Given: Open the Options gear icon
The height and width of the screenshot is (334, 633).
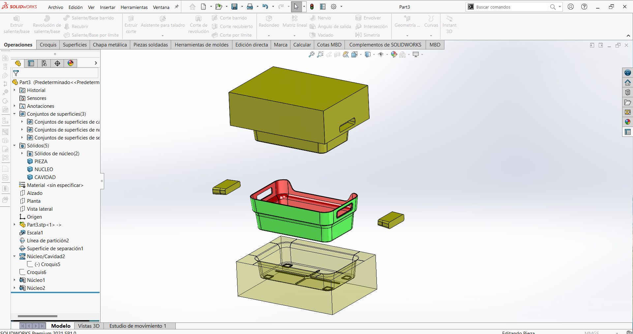Looking at the screenshot, I should point(334,7).
